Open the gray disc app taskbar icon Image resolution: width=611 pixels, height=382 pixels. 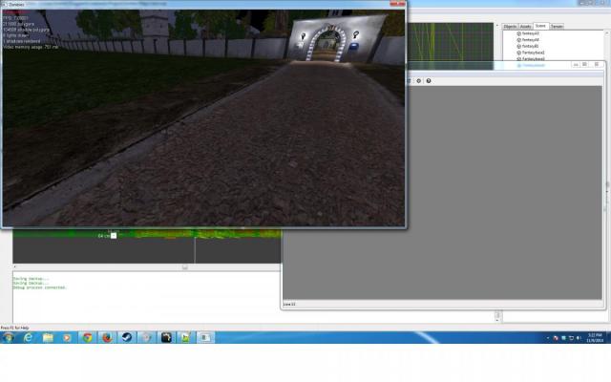click(146, 337)
